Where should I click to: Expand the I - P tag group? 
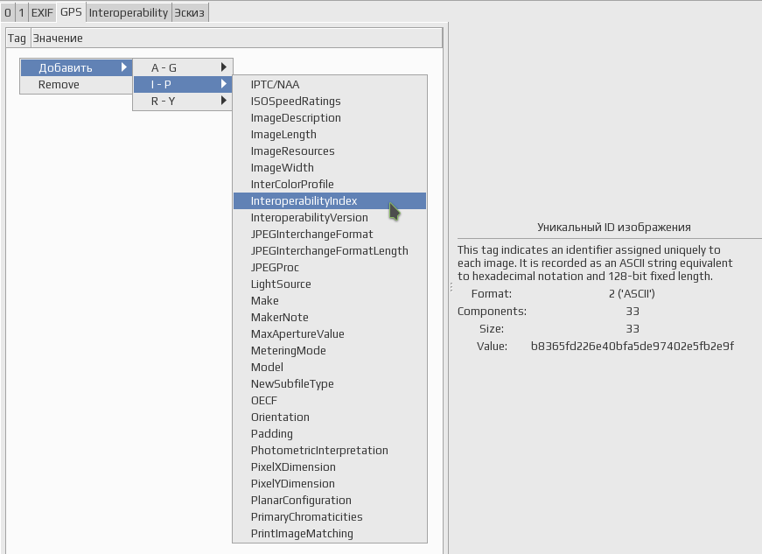(183, 85)
